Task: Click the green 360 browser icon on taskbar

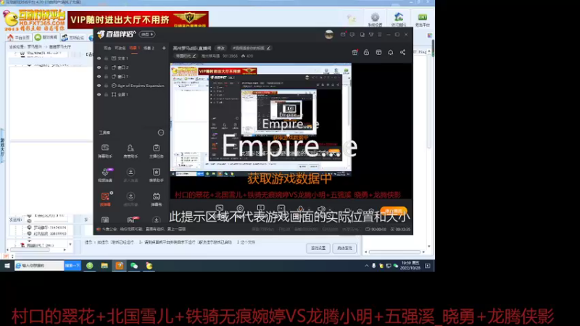Action: click(89, 266)
